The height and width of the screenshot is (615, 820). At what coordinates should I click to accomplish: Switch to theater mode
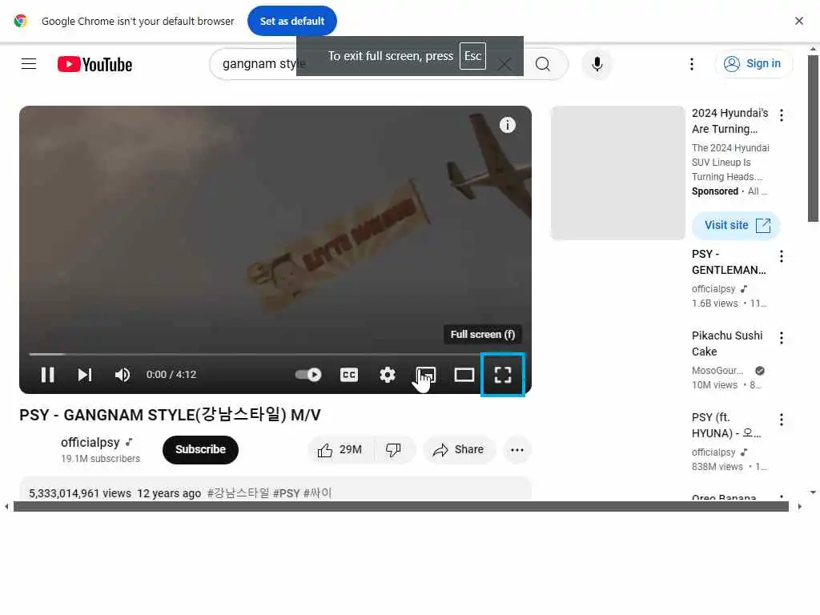(464, 375)
